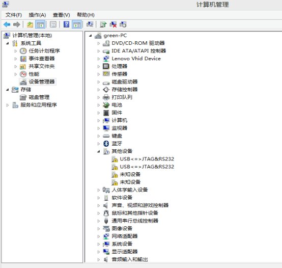282x268 pixels.
Task: Click the Scan for hardware changes icon
Action: (x=90, y=24)
